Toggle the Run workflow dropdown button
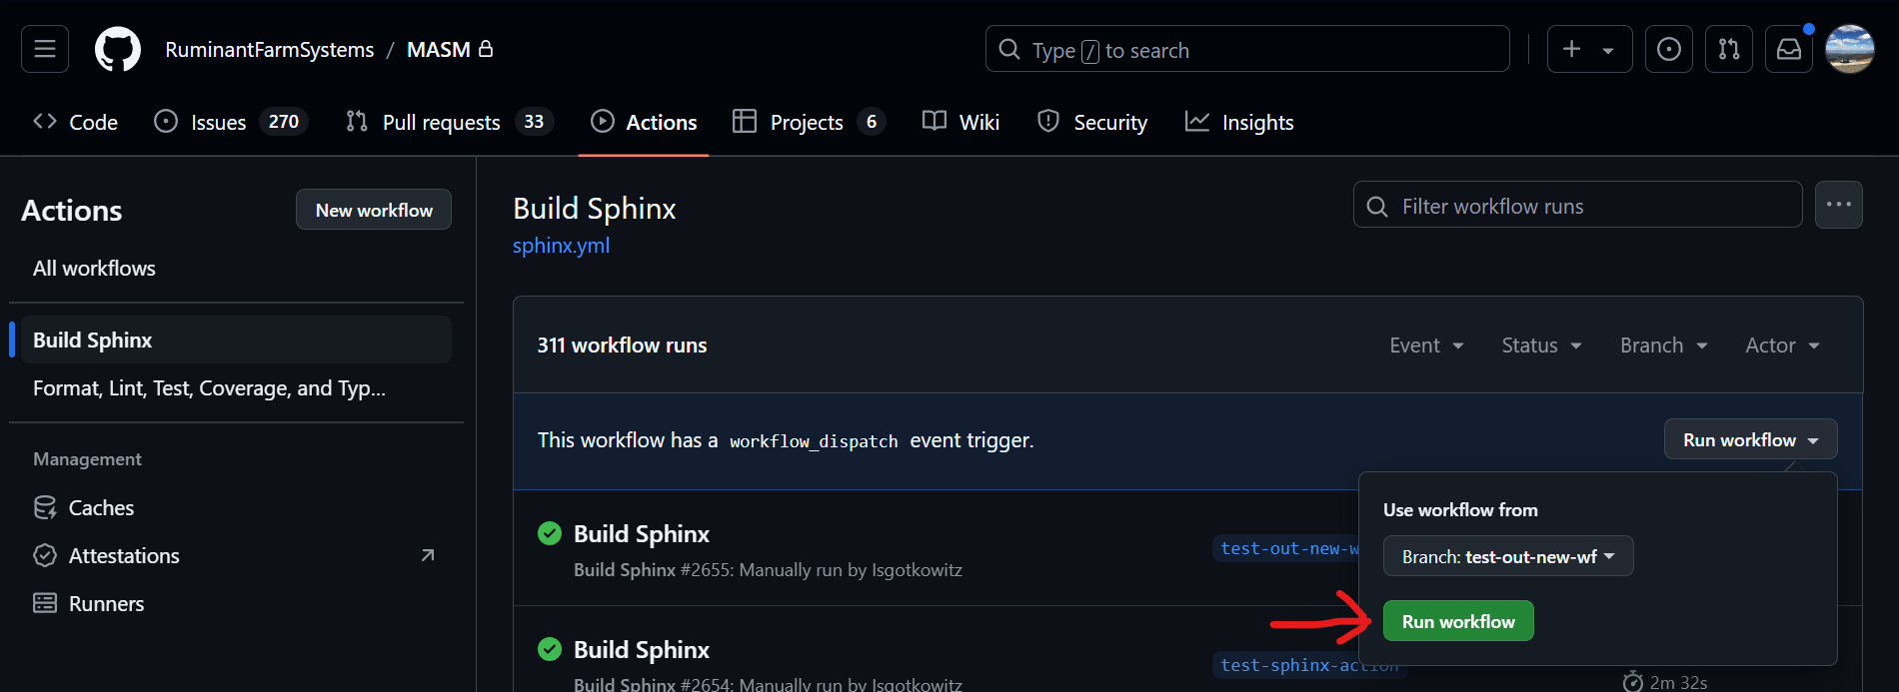This screenshot has width=1899, height=692. 1751,439
